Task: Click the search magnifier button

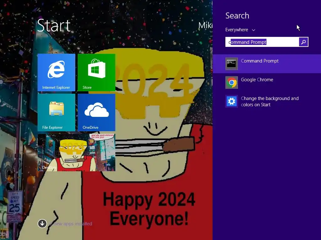Action: (303, 42)
